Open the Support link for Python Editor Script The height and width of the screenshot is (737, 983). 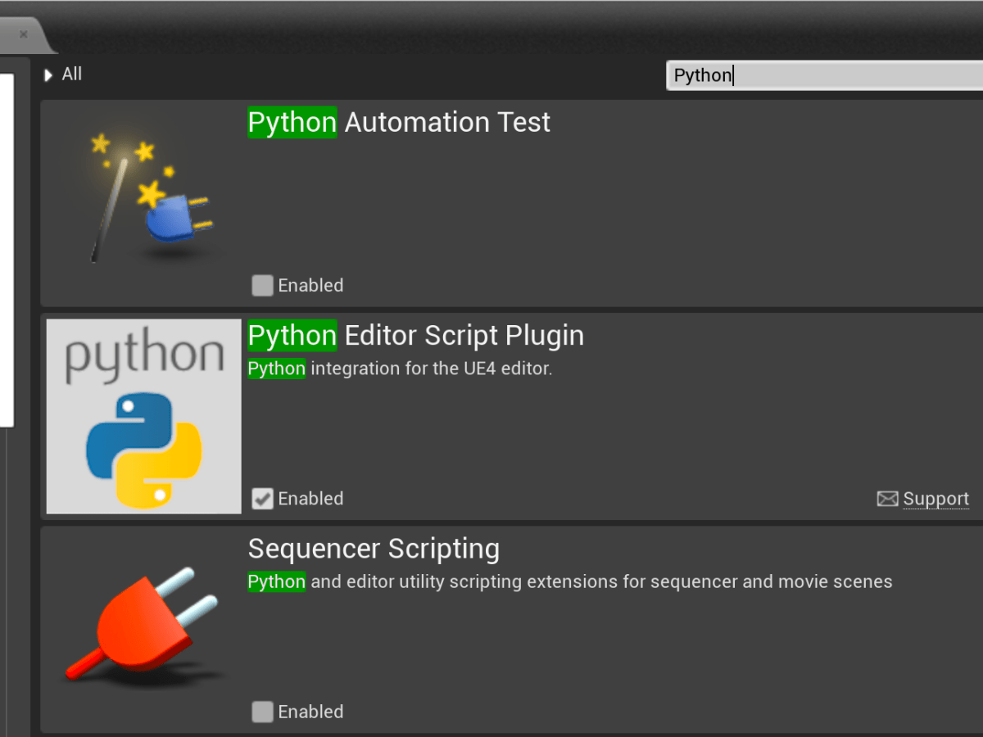click(935, 498)
